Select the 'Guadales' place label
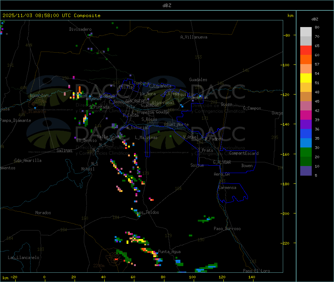 click(198, 80)
